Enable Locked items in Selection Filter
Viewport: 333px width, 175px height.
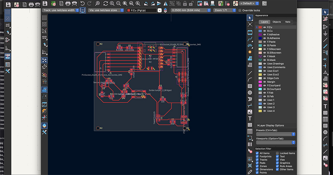tap(277, 153)
